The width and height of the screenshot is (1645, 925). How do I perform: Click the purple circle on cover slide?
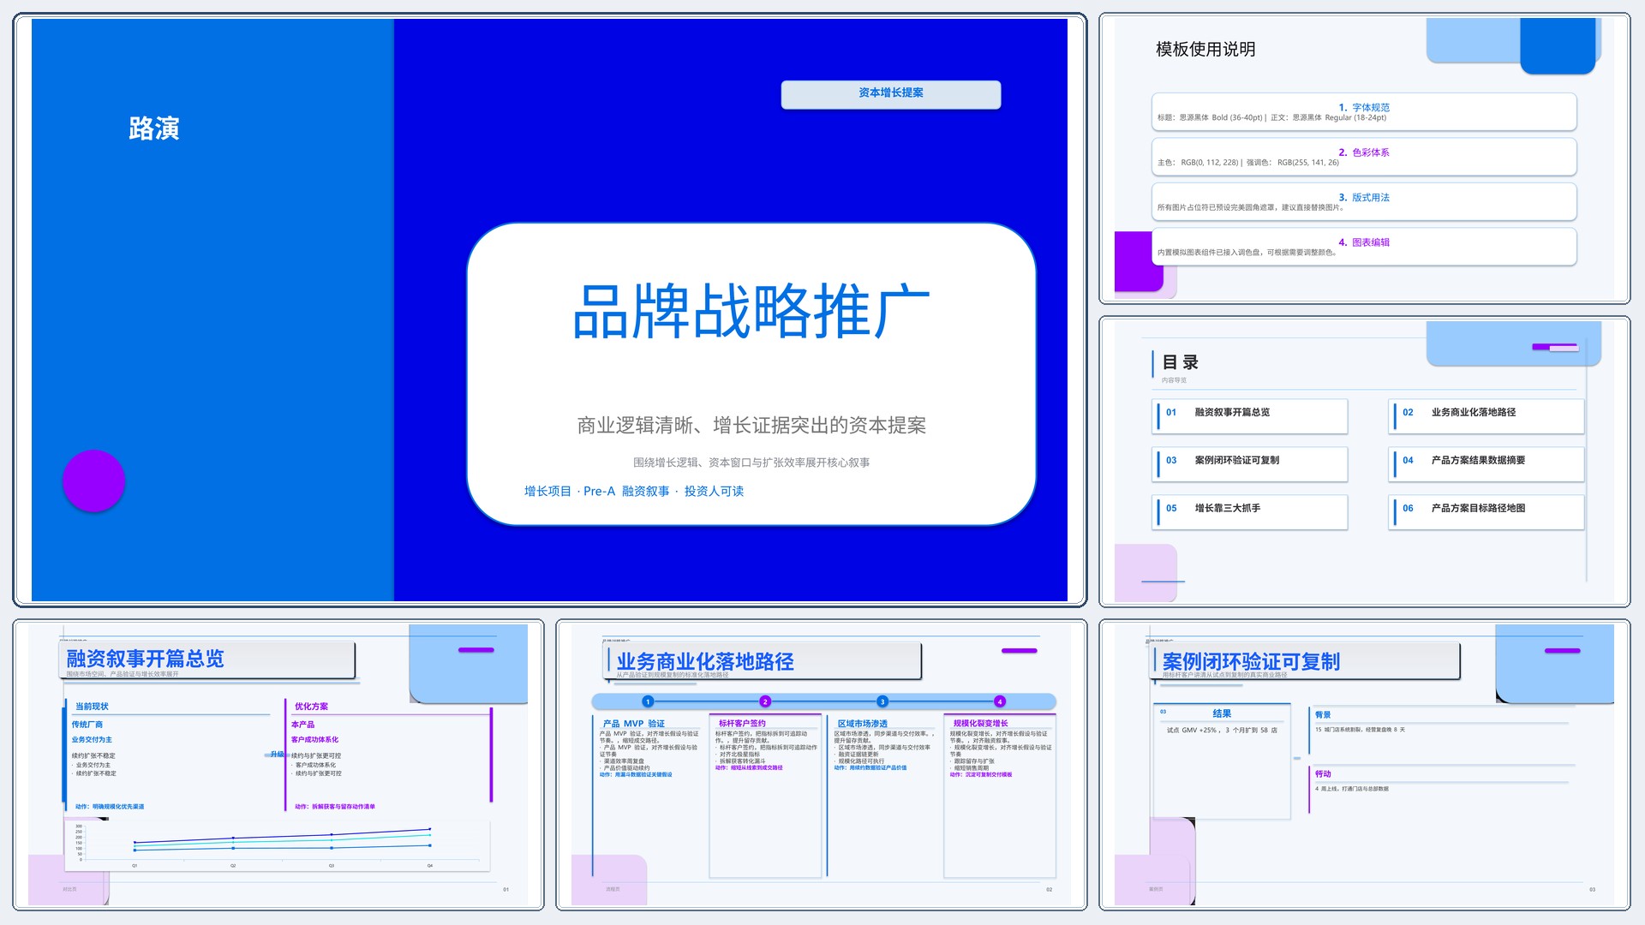[x=94, y=481]
